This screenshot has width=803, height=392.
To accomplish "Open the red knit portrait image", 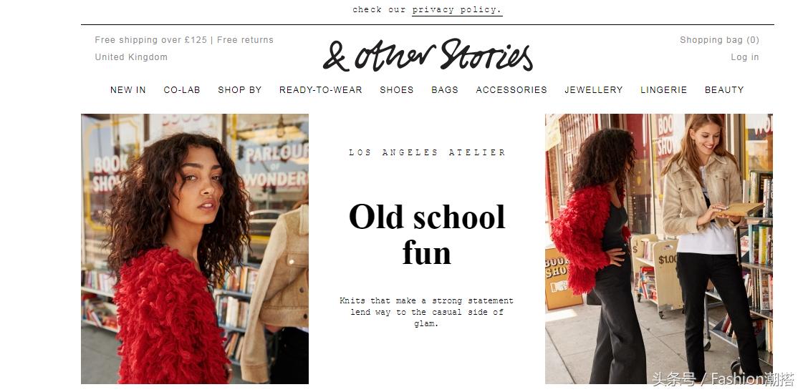I will coord(195,249).
